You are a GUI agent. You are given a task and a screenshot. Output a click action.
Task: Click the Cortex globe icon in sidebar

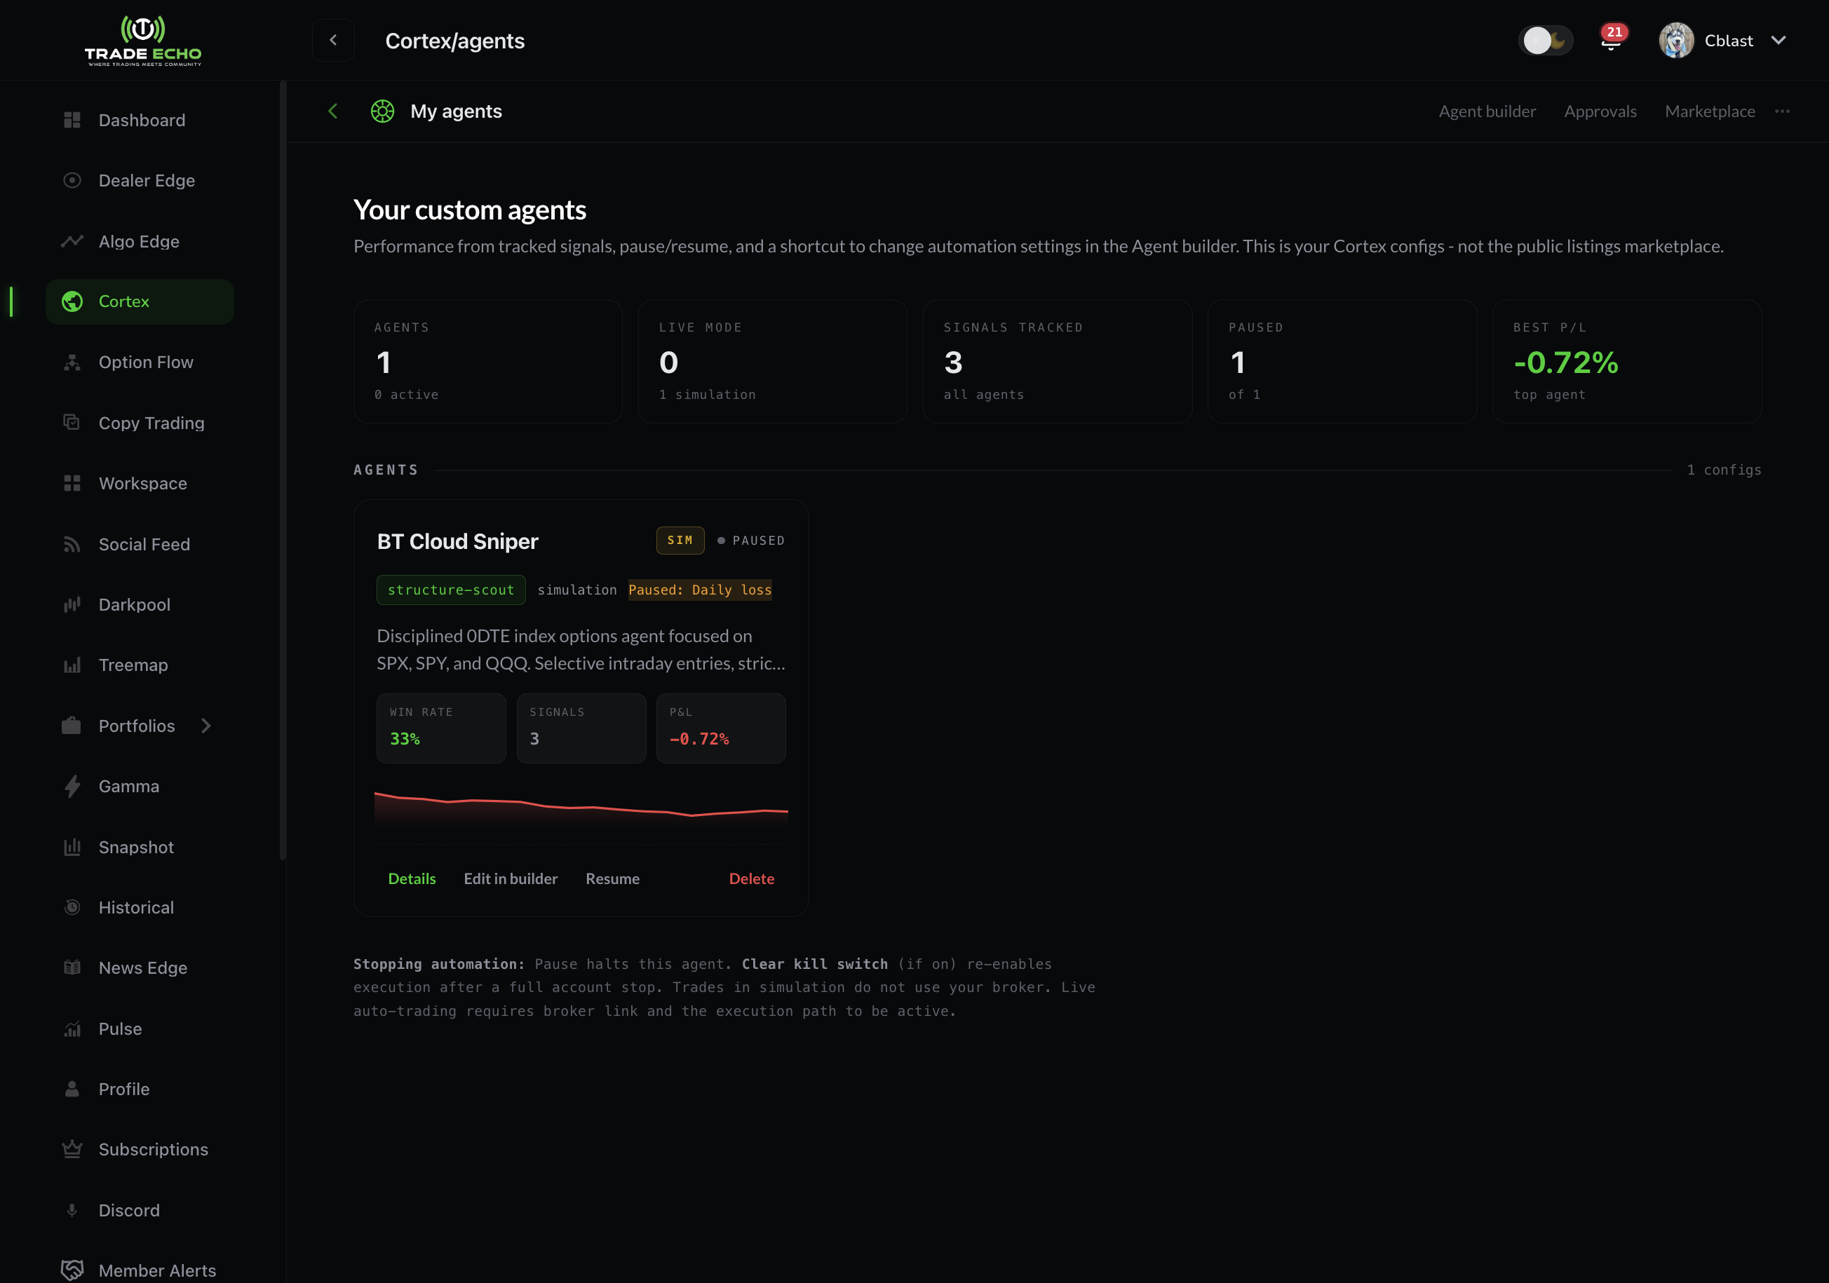point(72,302)
